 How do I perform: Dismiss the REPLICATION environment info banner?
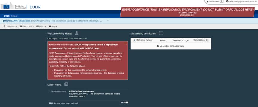pyautogui.click(x=108, y=21)
